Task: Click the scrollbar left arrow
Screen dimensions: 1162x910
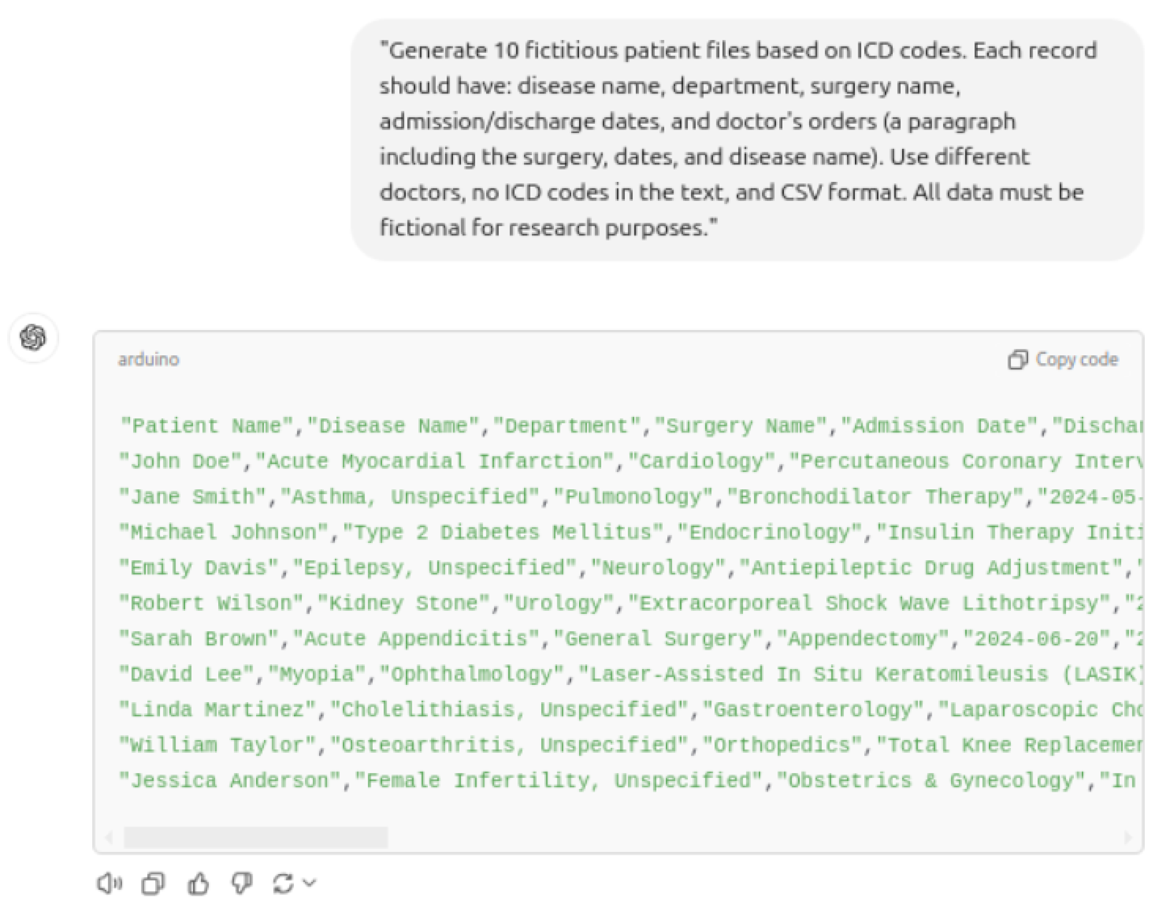Action: point(109,838)
